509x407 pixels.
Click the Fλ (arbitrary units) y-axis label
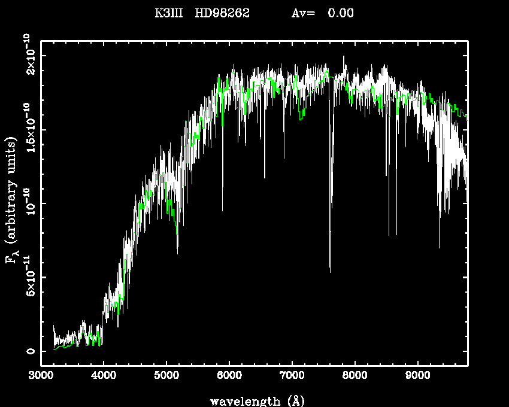point(12,201)
